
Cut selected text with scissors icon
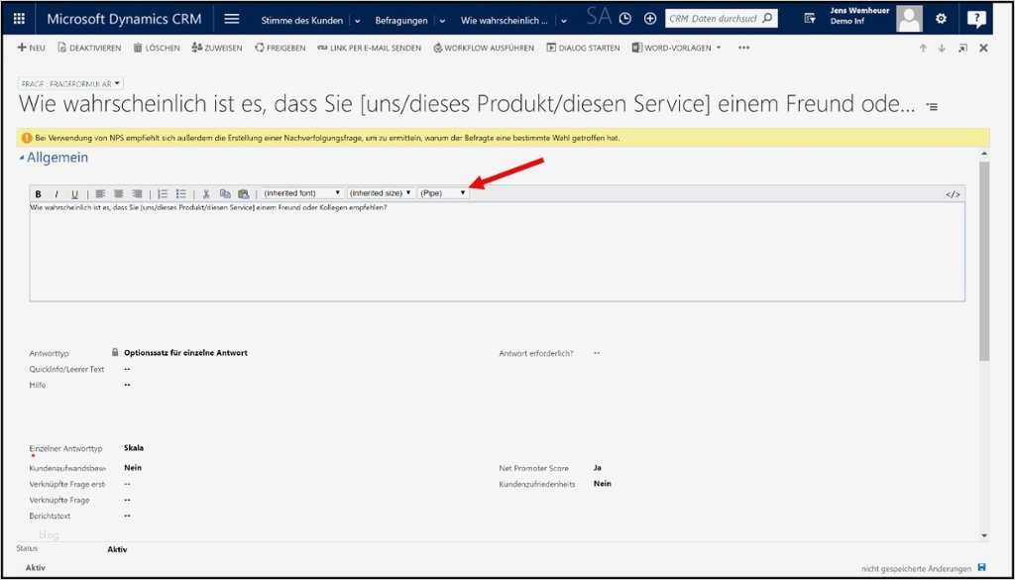206,193
